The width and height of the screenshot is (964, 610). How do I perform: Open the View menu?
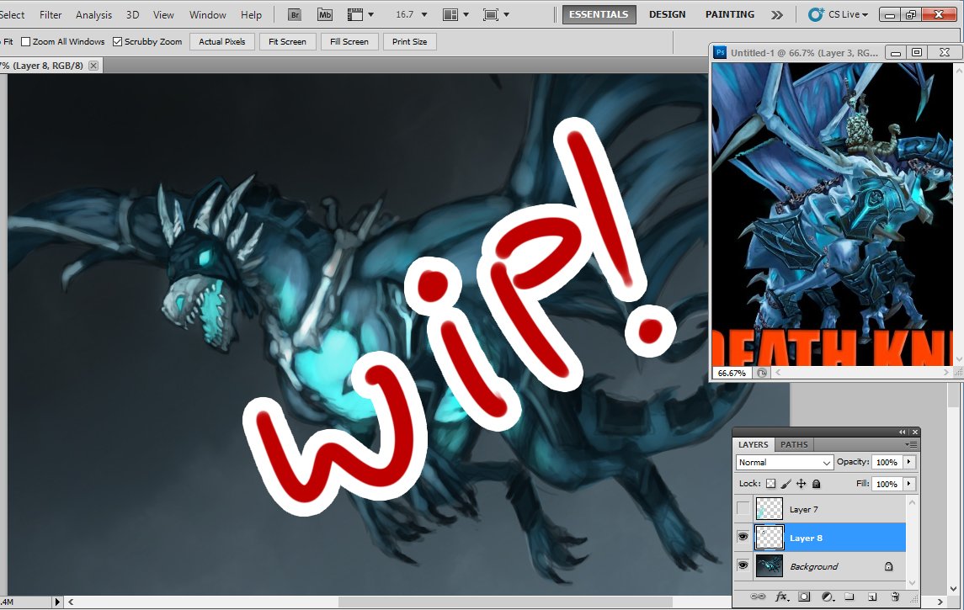tap(163, 15)
